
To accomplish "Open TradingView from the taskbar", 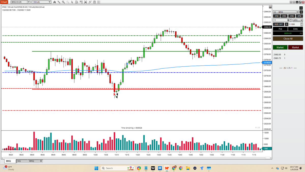I will (x=153, y=168).
